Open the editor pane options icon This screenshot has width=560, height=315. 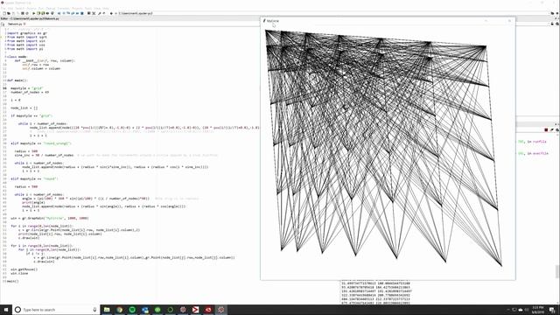(x=557, y=24)
